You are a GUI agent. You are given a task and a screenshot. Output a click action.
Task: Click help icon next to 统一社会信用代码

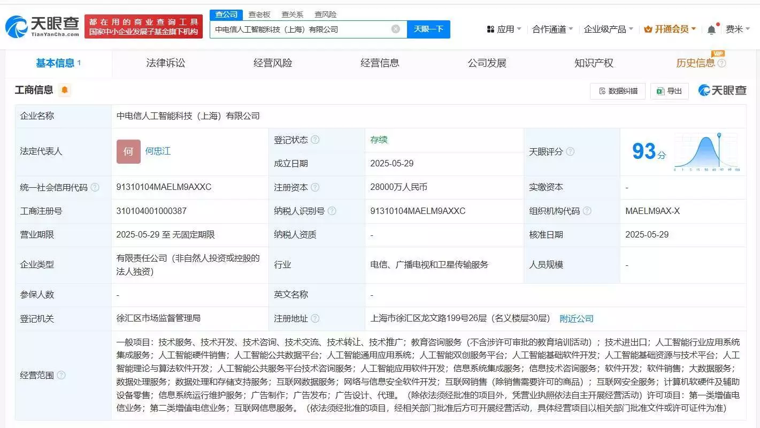pyautogui.click(x=95, y=187)
